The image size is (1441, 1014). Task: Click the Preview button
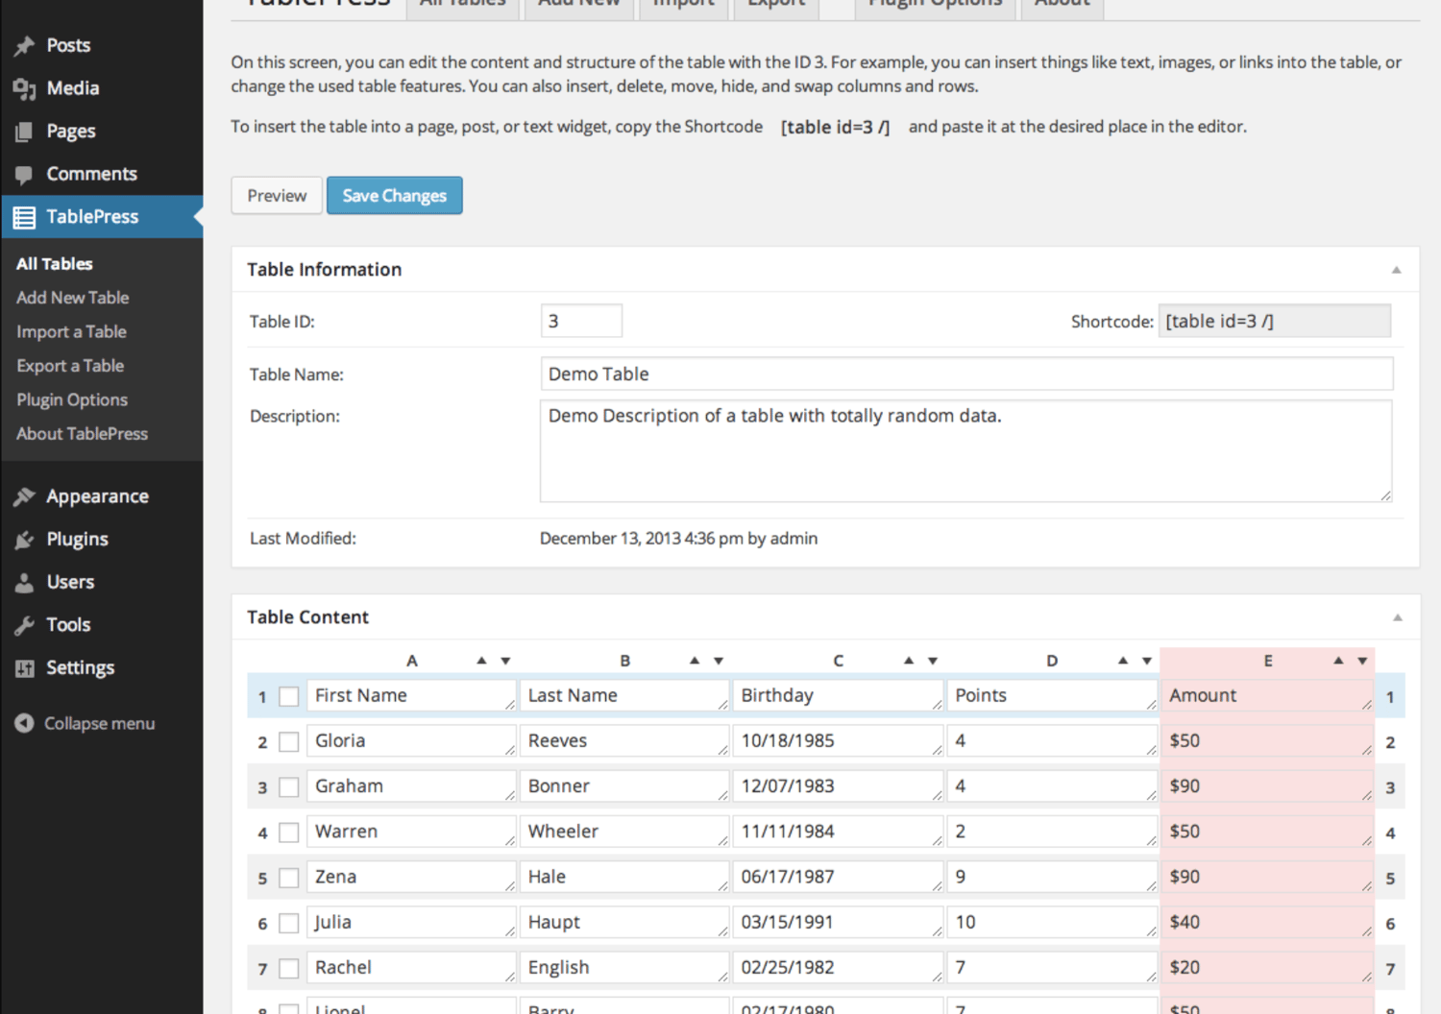coord(277,196)
